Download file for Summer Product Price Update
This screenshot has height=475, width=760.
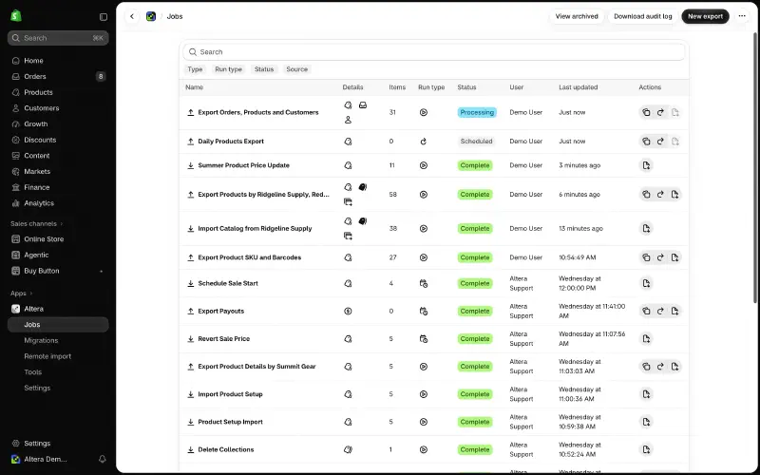[646, 165]
